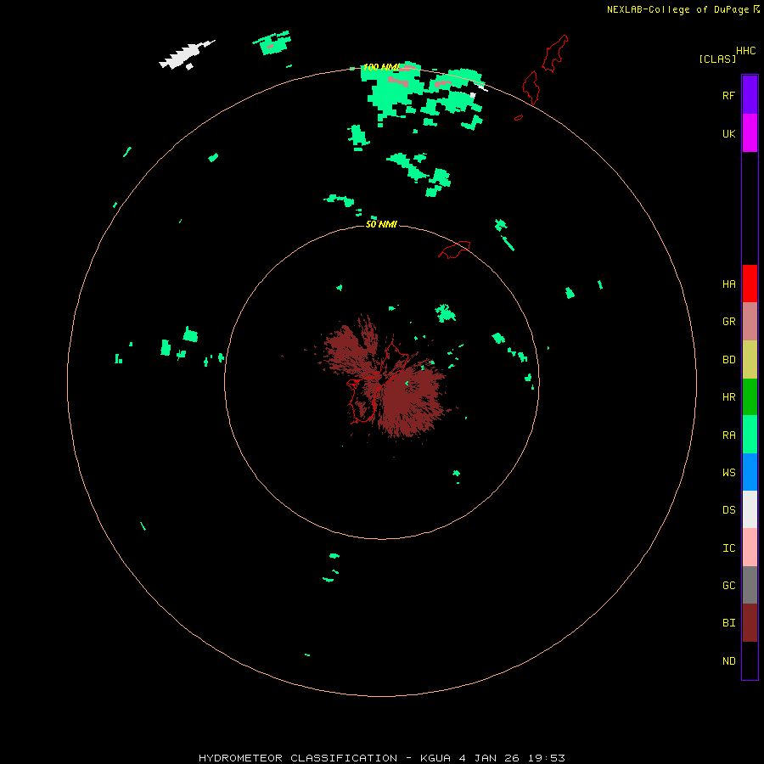Image resolution: width=764 pixels, height=764 pixels.
Task: Click the 50 NMI range ring label
Action: tap(381, 224)
